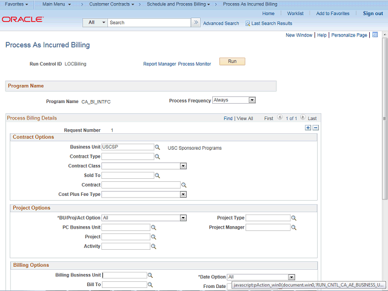Open the Sold To lookup magnifier

(157, 176)
